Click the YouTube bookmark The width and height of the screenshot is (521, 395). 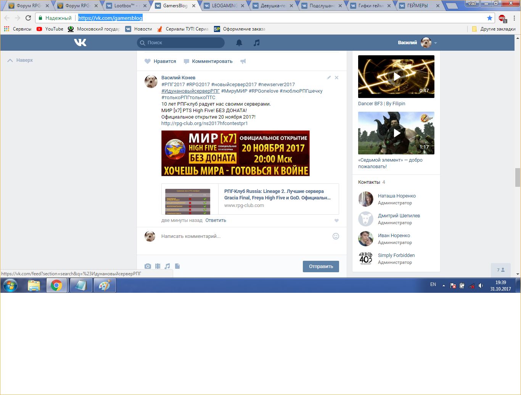(x=50, y=29)
